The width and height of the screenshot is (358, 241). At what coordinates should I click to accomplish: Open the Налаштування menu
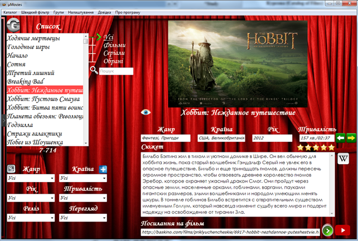pos(81,12)
